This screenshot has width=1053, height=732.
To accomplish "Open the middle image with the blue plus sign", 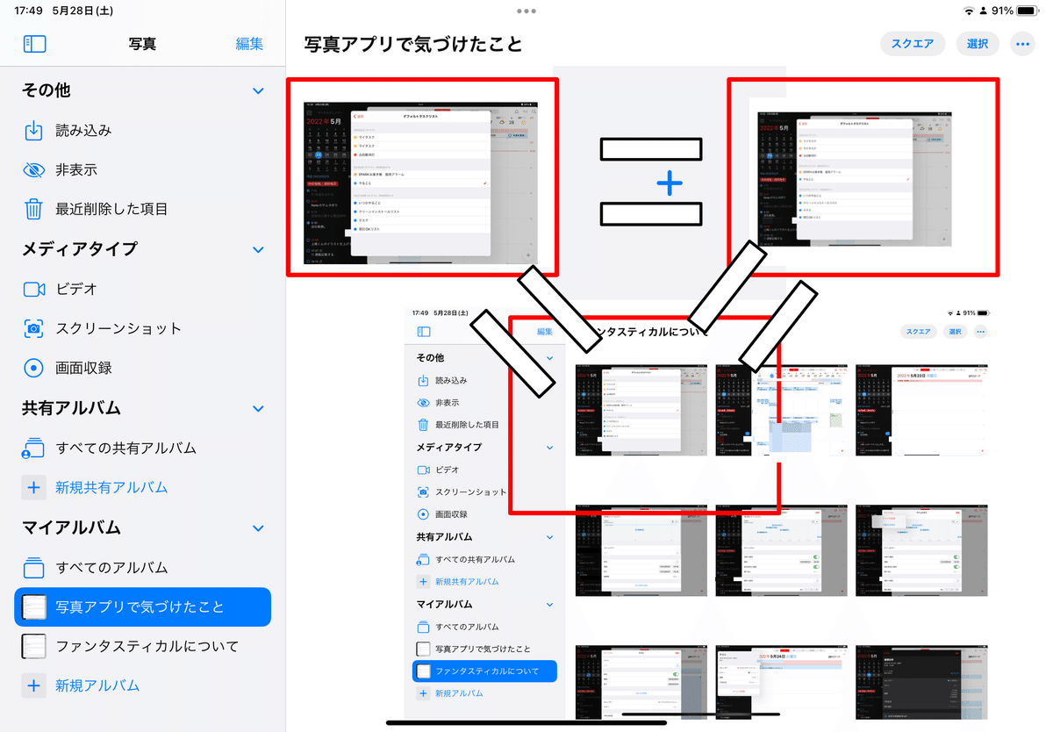I will [x=668, y=182].
